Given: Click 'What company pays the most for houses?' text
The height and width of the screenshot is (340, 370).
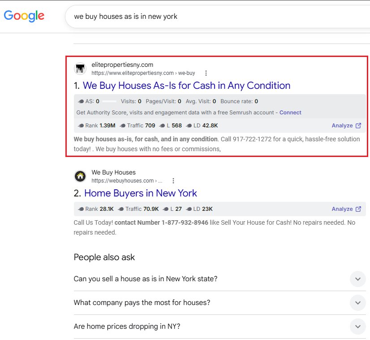Looking at the screenshot, I should [142, 303].
